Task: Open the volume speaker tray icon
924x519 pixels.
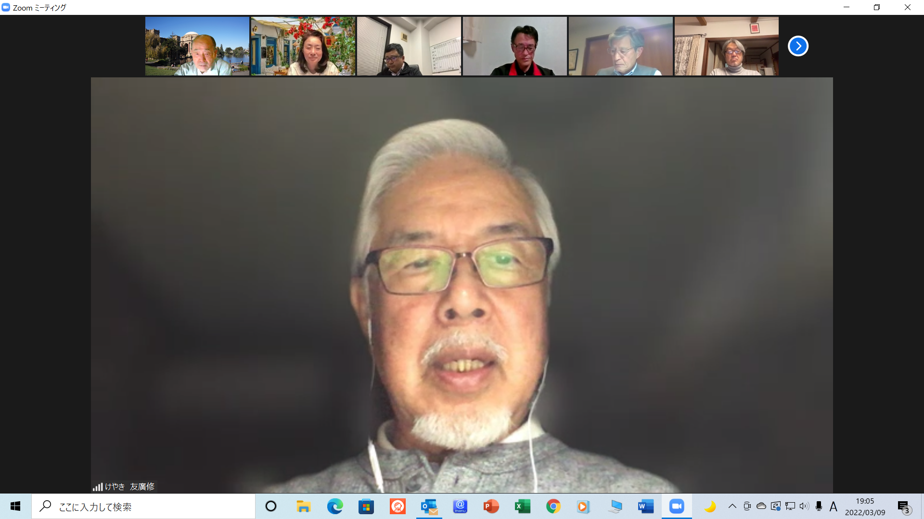Action: pyautogui.click(x=804, y=506)
